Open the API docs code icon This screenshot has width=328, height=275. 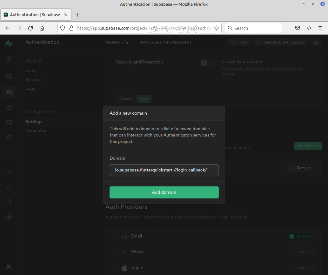[x=9, y=153]
